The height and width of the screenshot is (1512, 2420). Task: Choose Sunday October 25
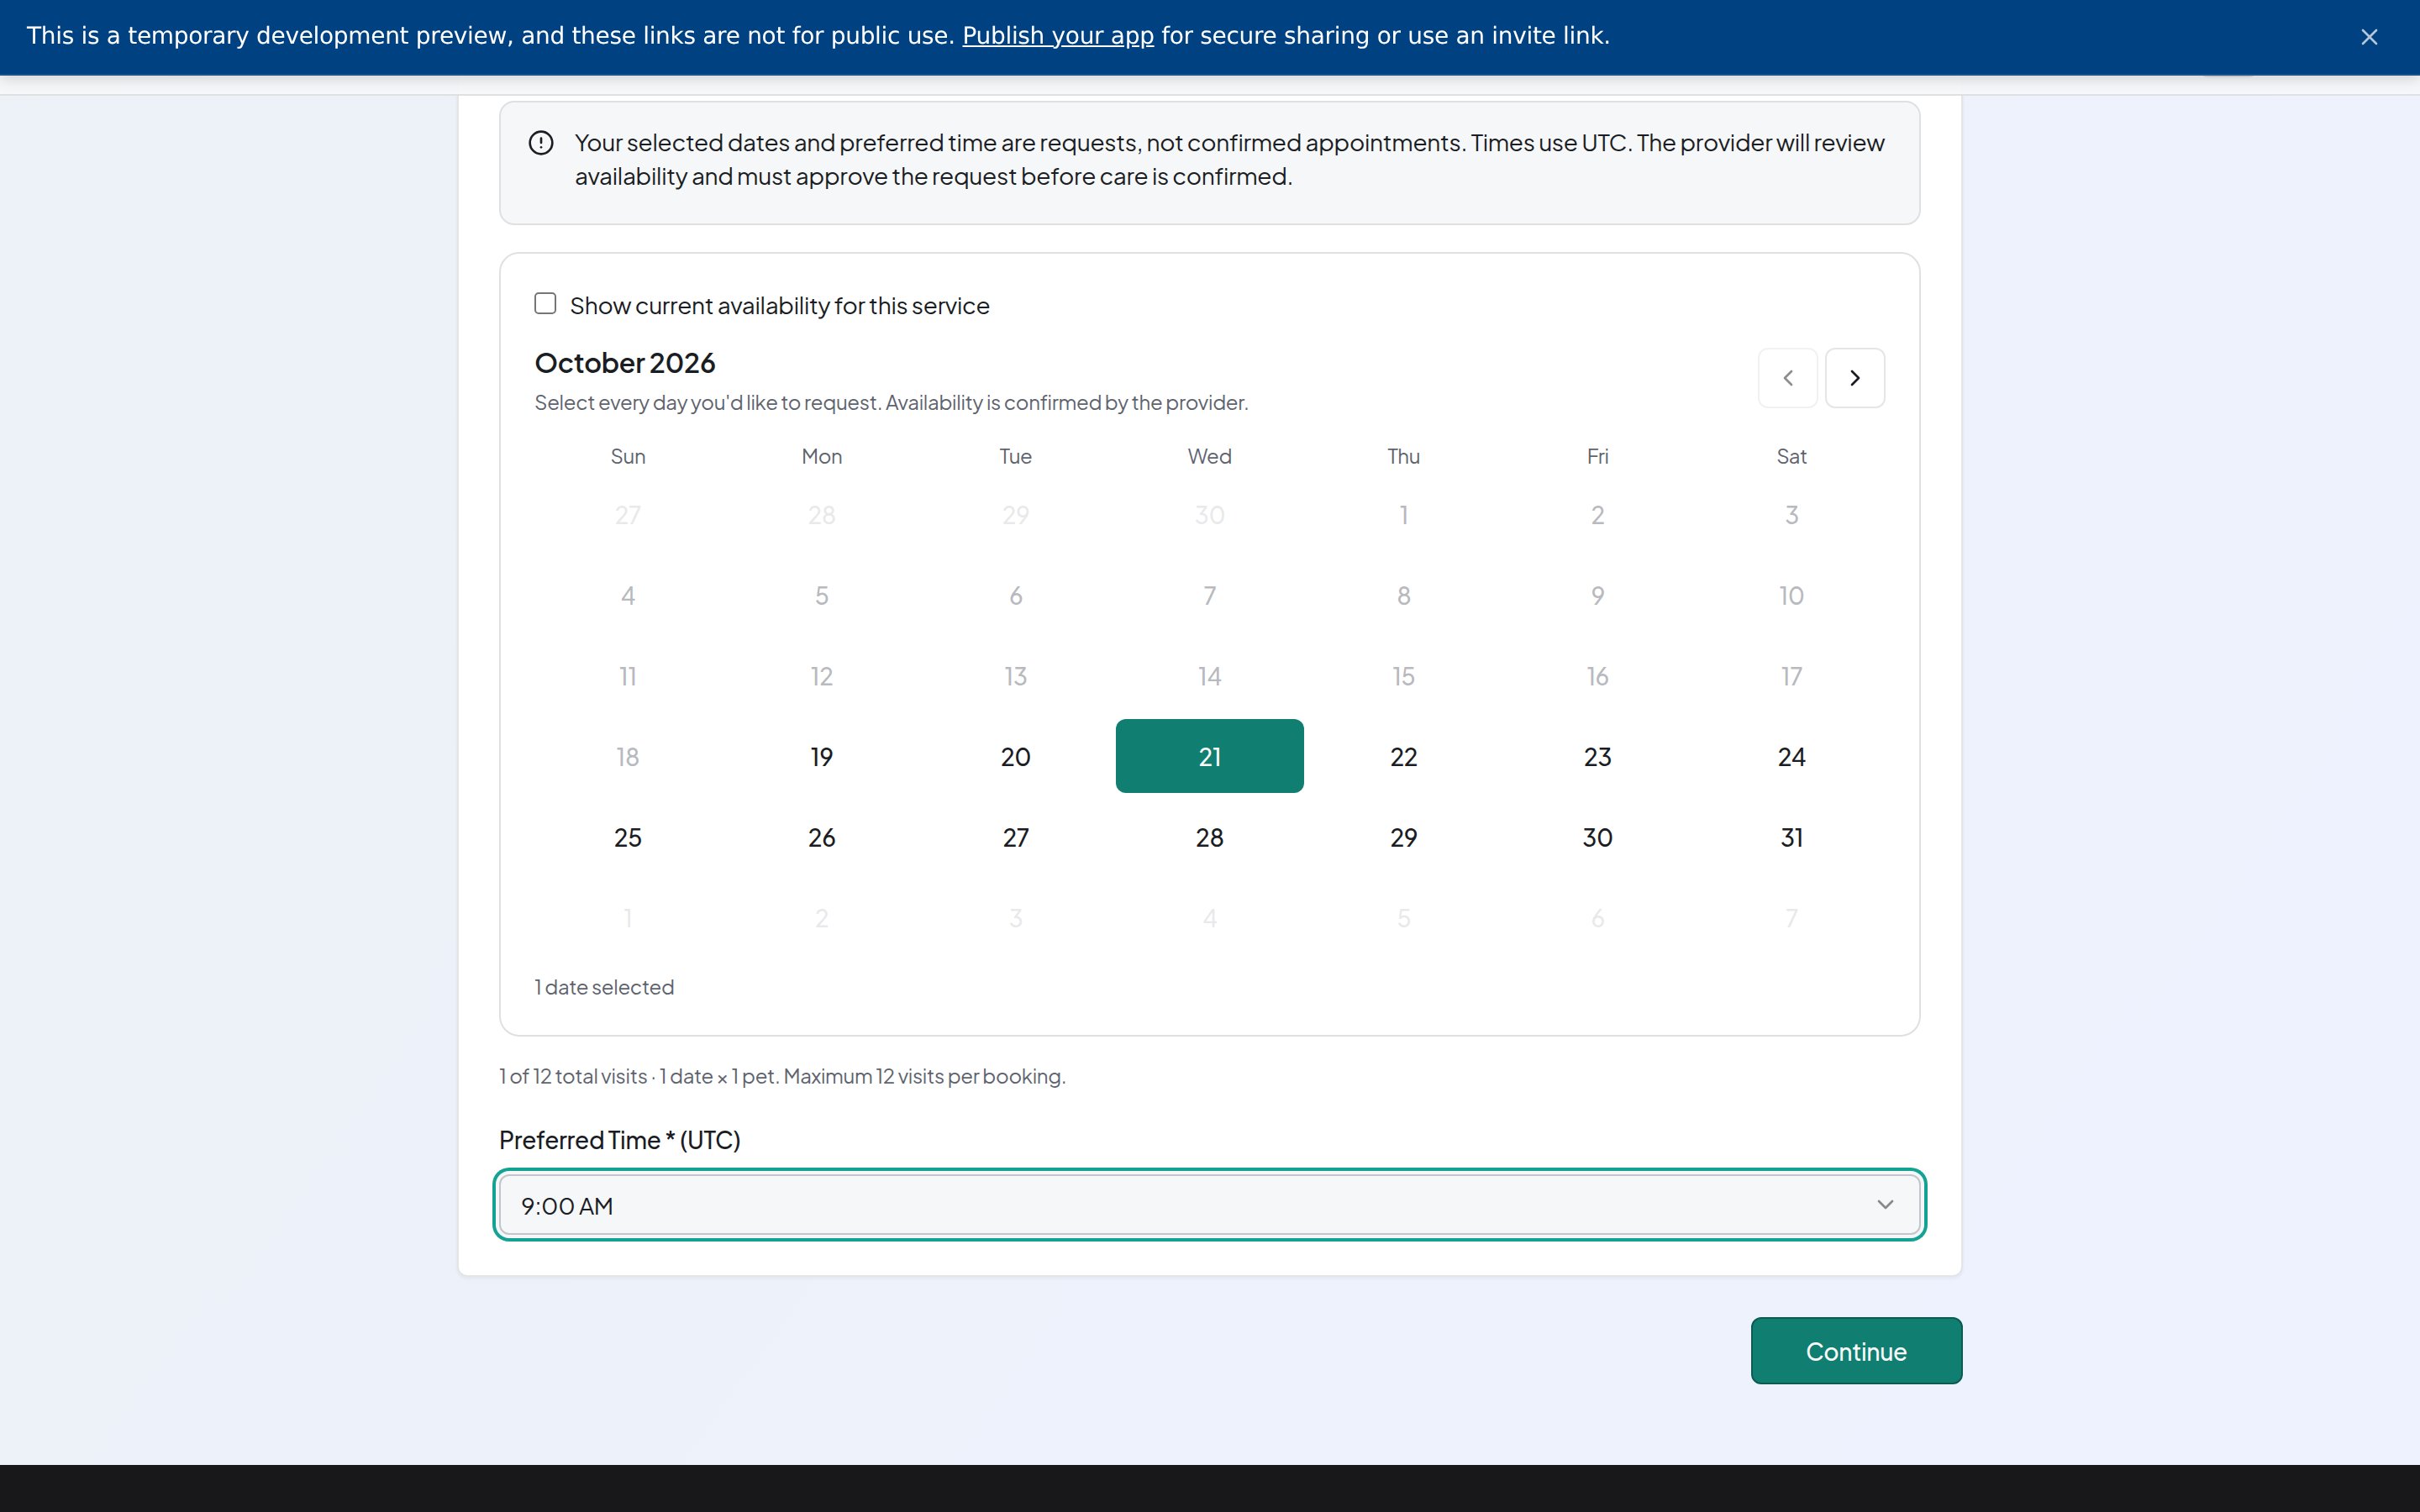click(x=628, y=837)
